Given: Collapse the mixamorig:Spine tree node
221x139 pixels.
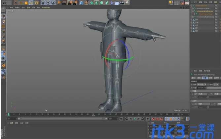Looking at the screenshot, I should pyautogui.click(x=193, y=8).
